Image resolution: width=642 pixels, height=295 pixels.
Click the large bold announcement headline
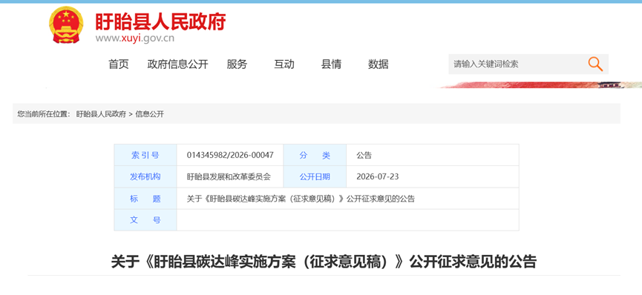click(x=324, y=262)
